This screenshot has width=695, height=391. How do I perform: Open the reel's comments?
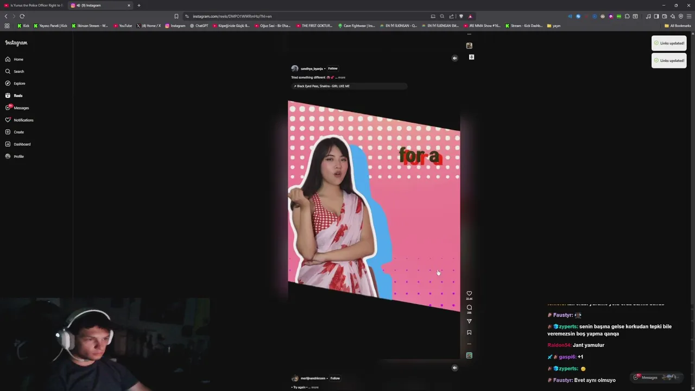coord(469,307)
